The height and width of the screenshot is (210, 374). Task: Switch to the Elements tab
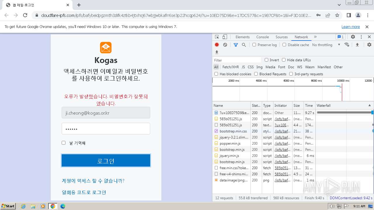tap(243, 37)
